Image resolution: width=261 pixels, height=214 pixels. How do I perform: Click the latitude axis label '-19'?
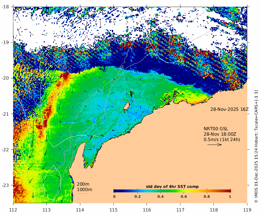point(5,42)
